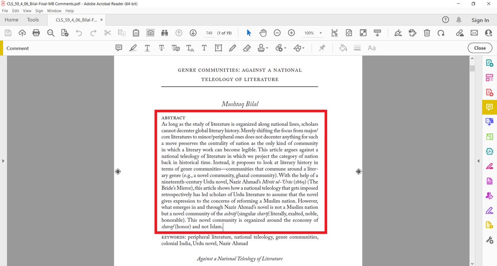
Task: Click the page number field 749
Action: click(209, 33)
